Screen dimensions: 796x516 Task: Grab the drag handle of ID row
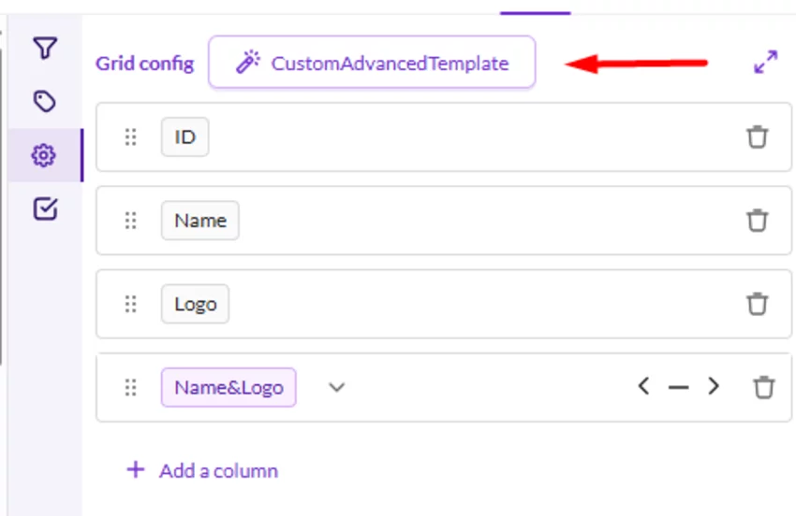[130, 136]
